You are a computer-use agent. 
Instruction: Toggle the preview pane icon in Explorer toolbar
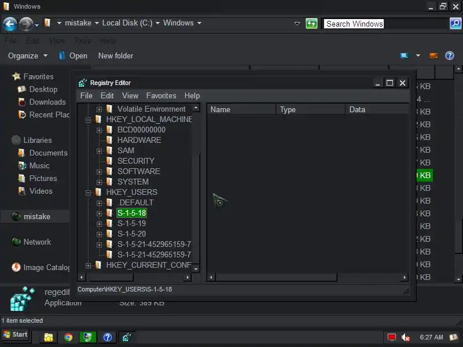(433, 56)
